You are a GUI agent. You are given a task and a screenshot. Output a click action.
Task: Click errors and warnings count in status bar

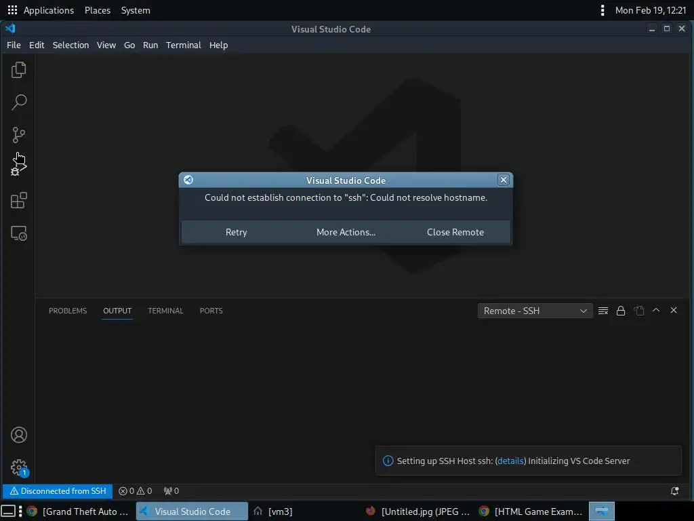(x=136, y=491)
